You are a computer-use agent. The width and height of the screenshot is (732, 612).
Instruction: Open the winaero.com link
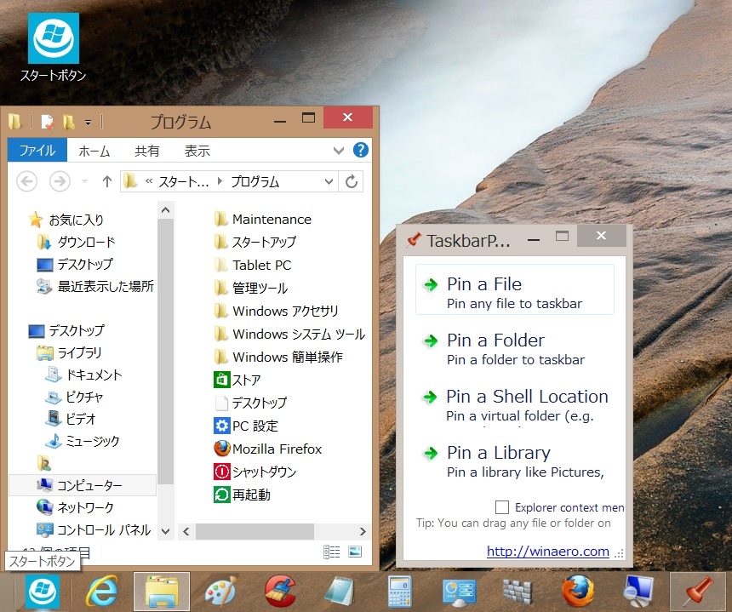[x=547, y=551]
